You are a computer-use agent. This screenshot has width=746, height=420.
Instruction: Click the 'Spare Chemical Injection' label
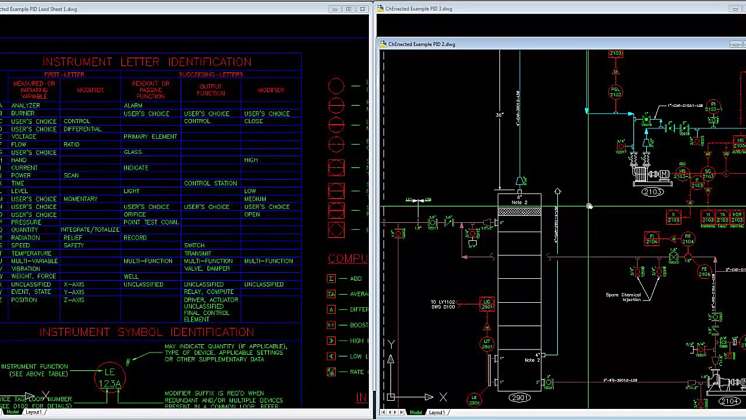click(623, 297)
